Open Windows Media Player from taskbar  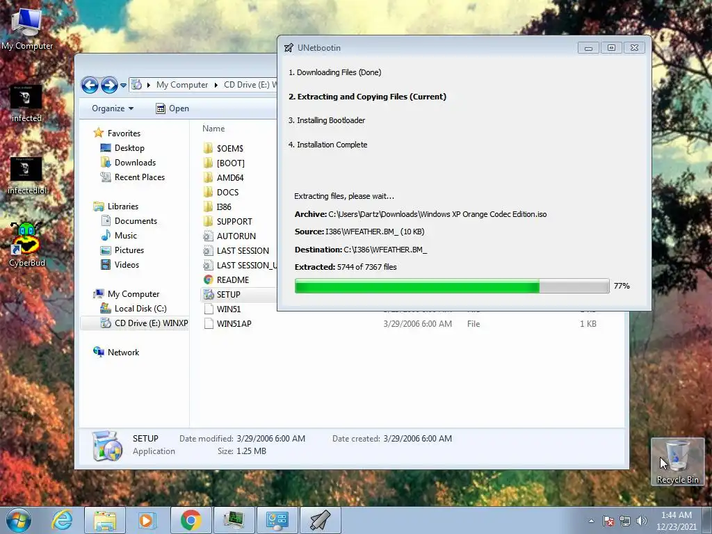click(x=147, y=520)
